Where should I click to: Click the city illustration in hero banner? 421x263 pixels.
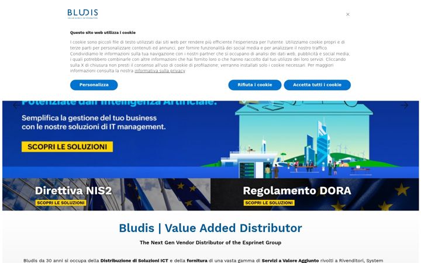(x=301, y=140)
